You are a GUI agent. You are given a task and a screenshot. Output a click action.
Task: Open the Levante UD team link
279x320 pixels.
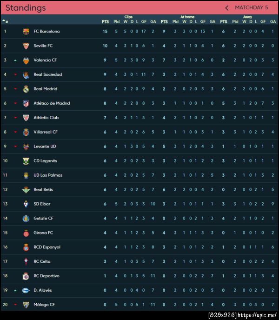[45, 147]
